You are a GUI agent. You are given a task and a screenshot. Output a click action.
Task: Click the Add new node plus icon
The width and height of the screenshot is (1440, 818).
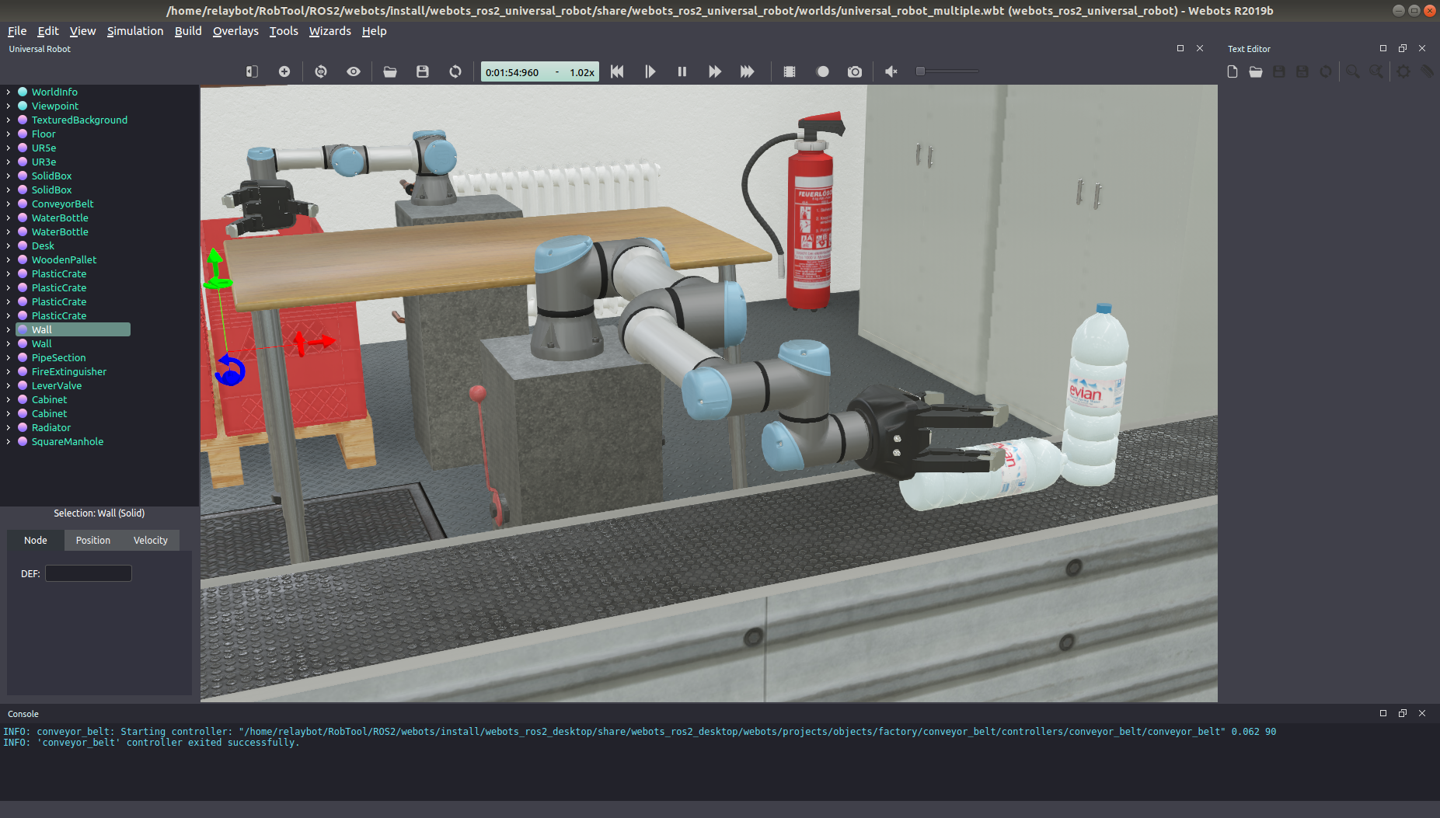pyautogui.click(x=284, y=71)
